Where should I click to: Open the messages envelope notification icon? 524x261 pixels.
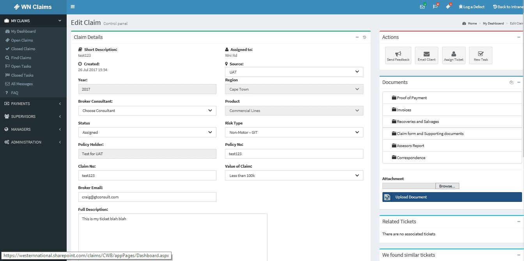click(x=422, y=7)
